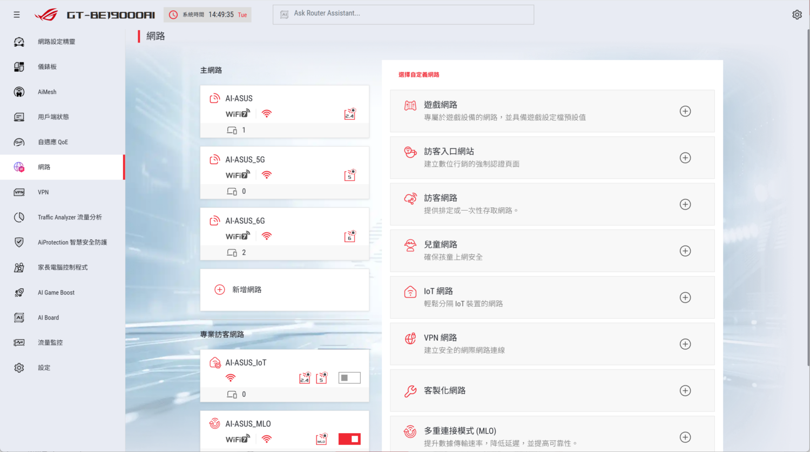Open the AI-ASUS_6G network card
This screenshot has height=452, width=810.
click(285, 234)
